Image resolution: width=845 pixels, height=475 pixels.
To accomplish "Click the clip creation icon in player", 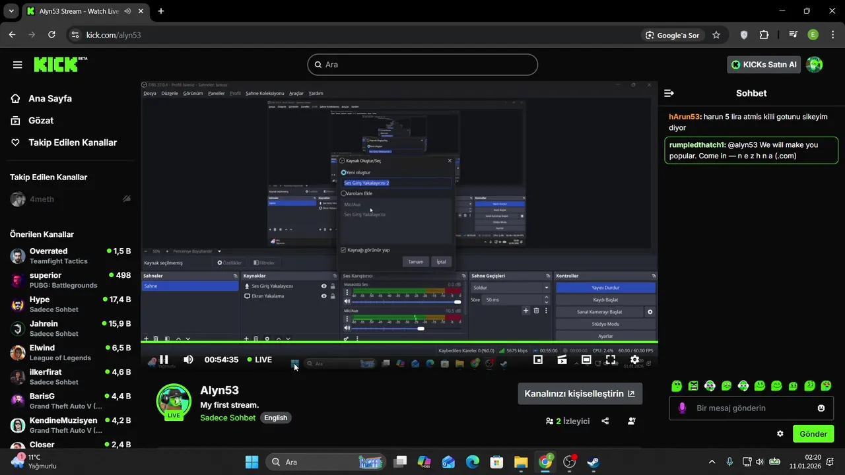I will coord(562,360).
